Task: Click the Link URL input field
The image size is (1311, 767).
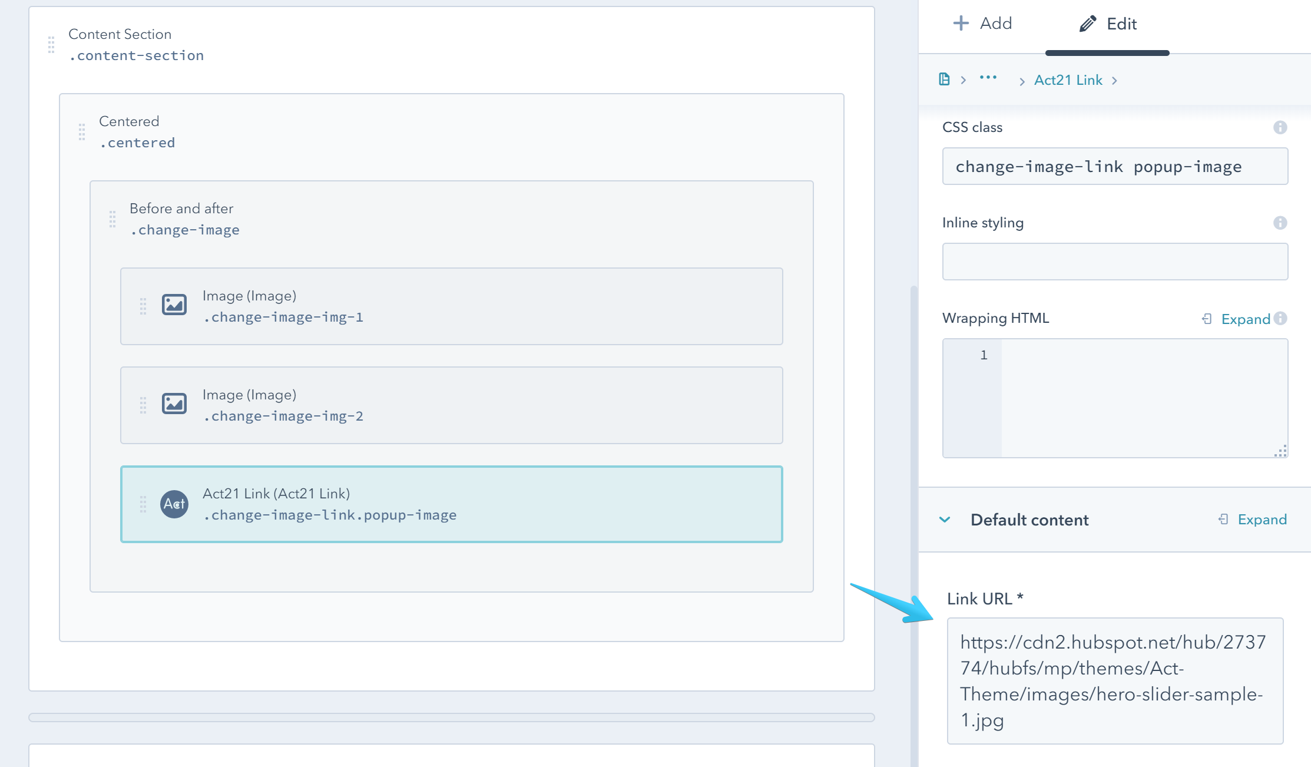Action: pos(1115,680)
